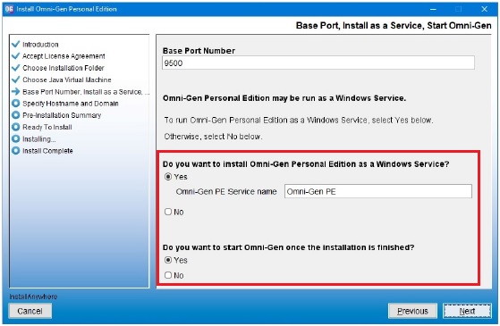
Task: Click the Installing step circle icon
Action: coord(15,138)
